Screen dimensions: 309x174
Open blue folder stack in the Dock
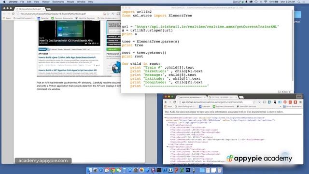(x=202, y=170)
